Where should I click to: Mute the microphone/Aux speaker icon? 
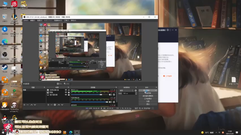(110, 94)
